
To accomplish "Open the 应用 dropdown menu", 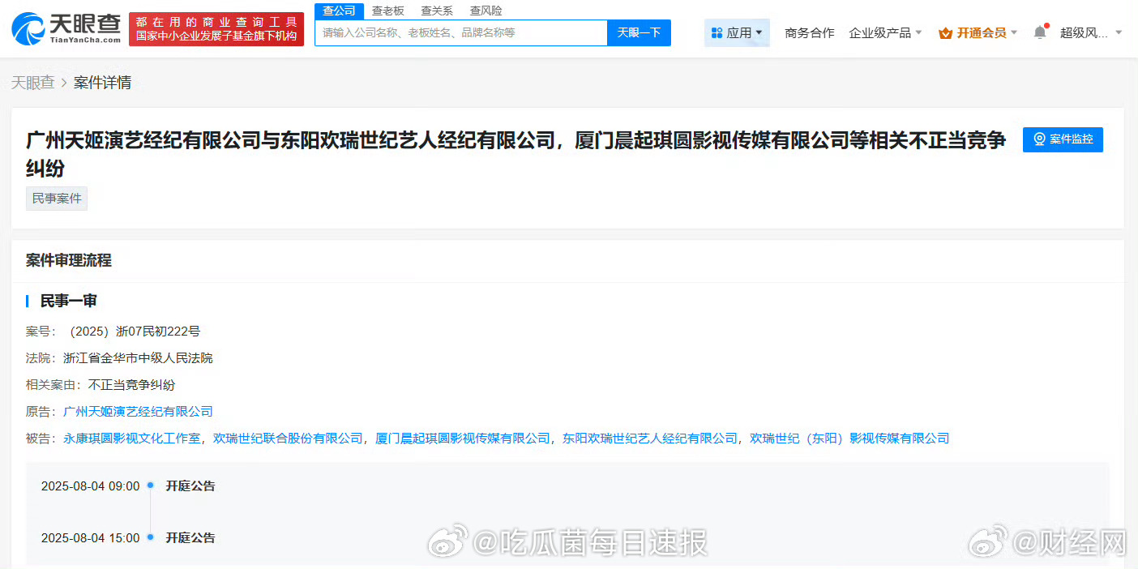I will click(x=737, y=32).
